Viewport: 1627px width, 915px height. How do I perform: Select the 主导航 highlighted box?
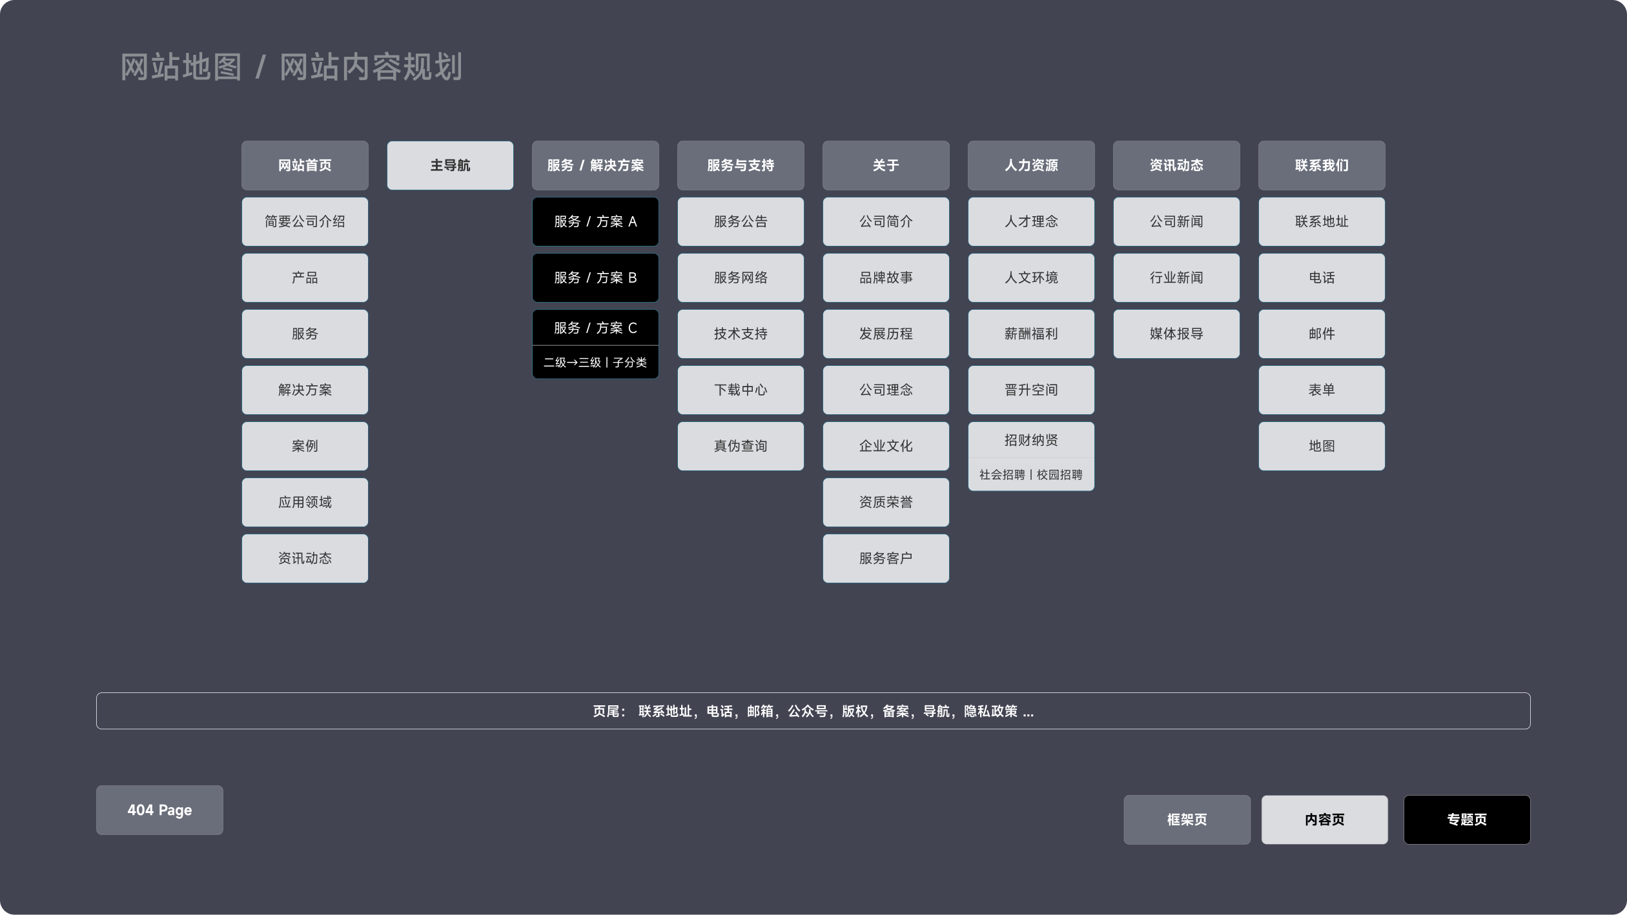click(x=450, y=165)
